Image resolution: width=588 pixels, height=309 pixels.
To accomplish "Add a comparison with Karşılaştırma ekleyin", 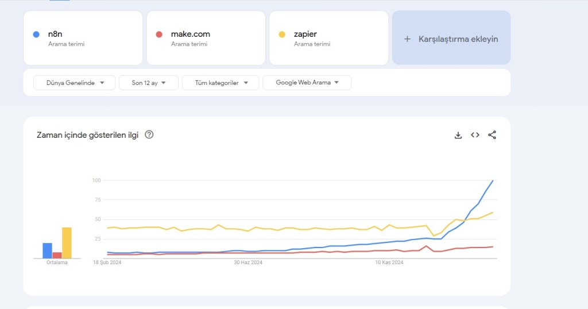I will point(451,38).
